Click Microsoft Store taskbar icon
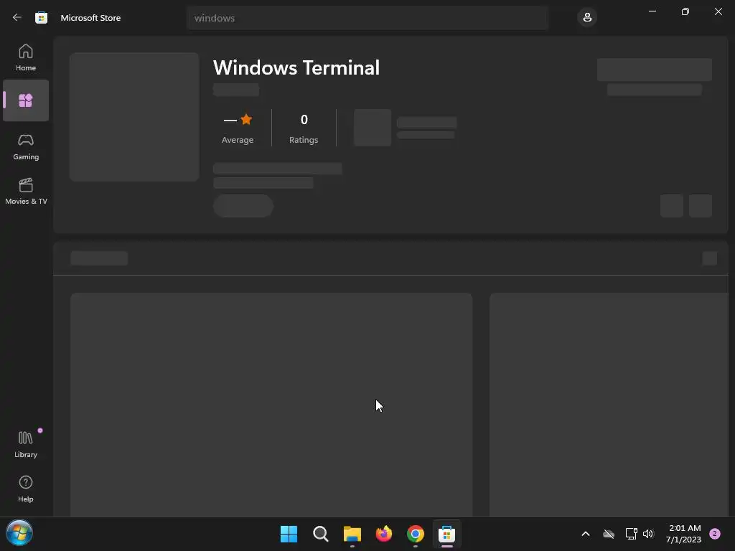Viewport: 735px width, 551px height. 446,534
